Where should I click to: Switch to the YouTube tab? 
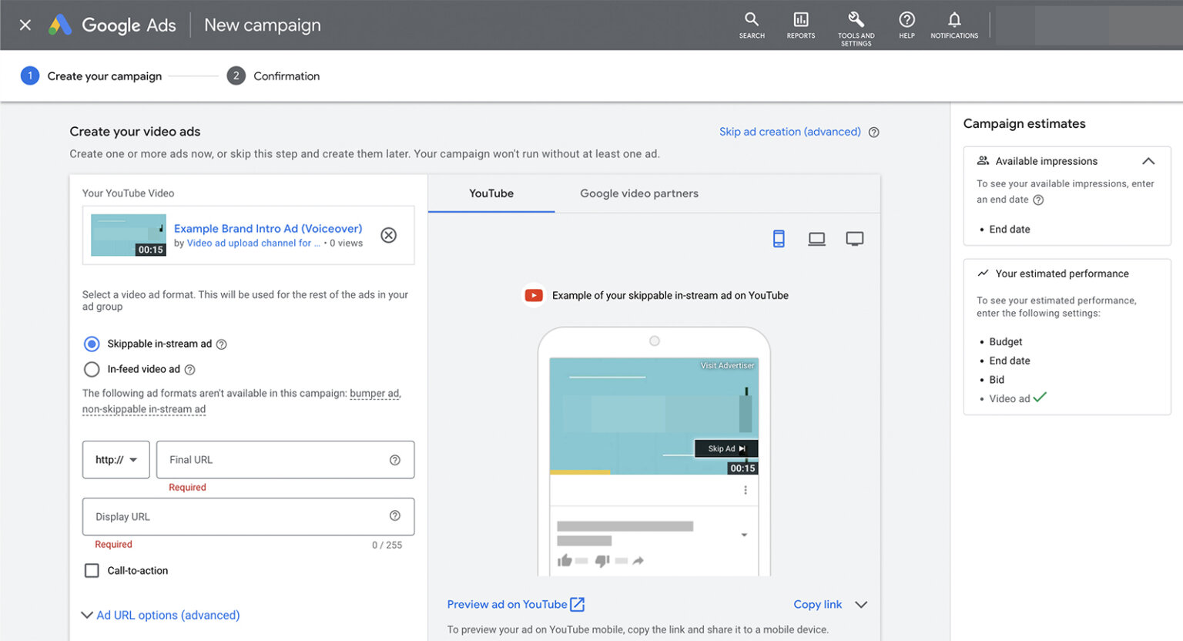click(491, 193)
